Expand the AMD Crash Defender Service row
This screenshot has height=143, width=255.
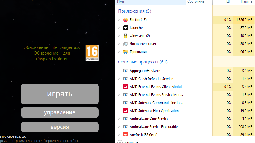point(119,79)
